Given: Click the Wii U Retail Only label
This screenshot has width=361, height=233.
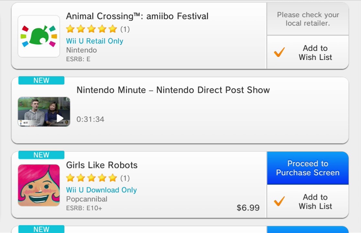Looking at the screenshot, I should tap(95, 41).
